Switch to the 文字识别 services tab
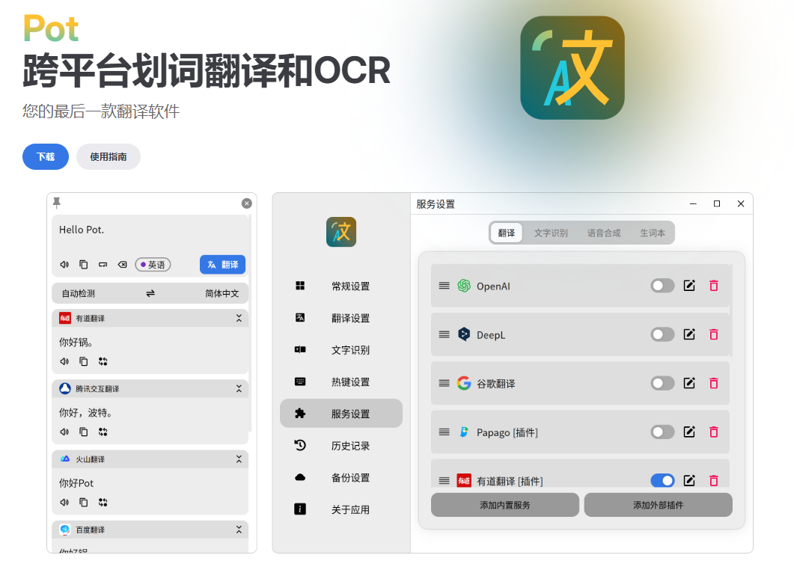This screenshot has width=794, height=561. click(551, 233)
